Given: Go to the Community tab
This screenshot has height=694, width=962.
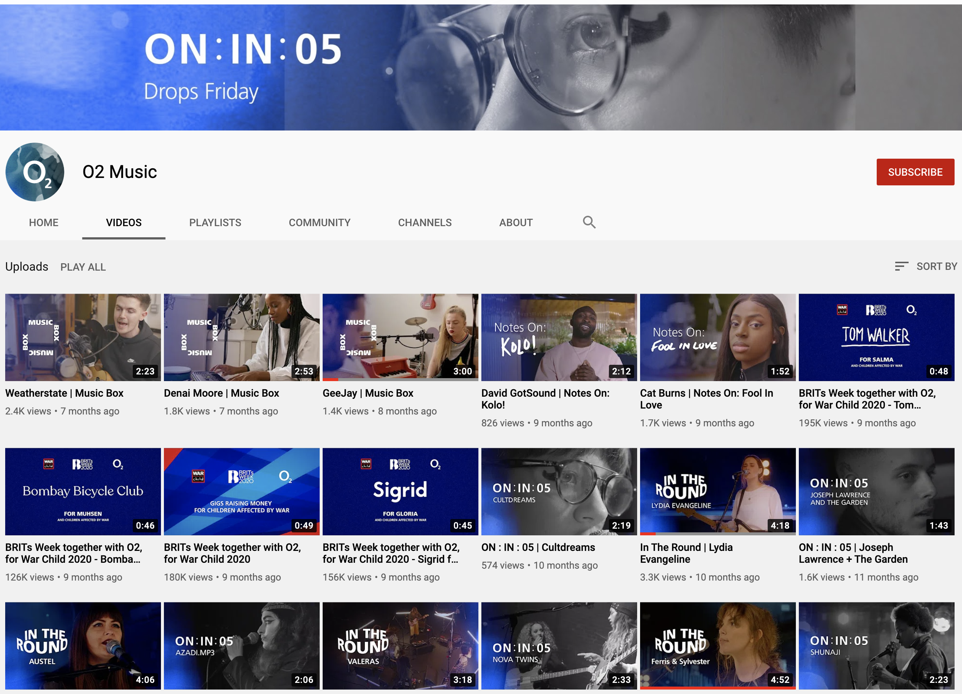Looking at the screenshot, I should 319,222.
